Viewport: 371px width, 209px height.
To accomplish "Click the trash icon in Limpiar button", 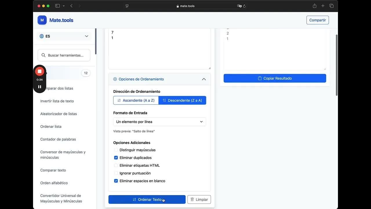I will (x=192, y=199).
